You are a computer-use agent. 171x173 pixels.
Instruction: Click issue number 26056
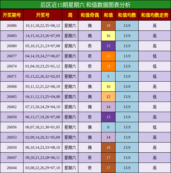pos(12,127)
